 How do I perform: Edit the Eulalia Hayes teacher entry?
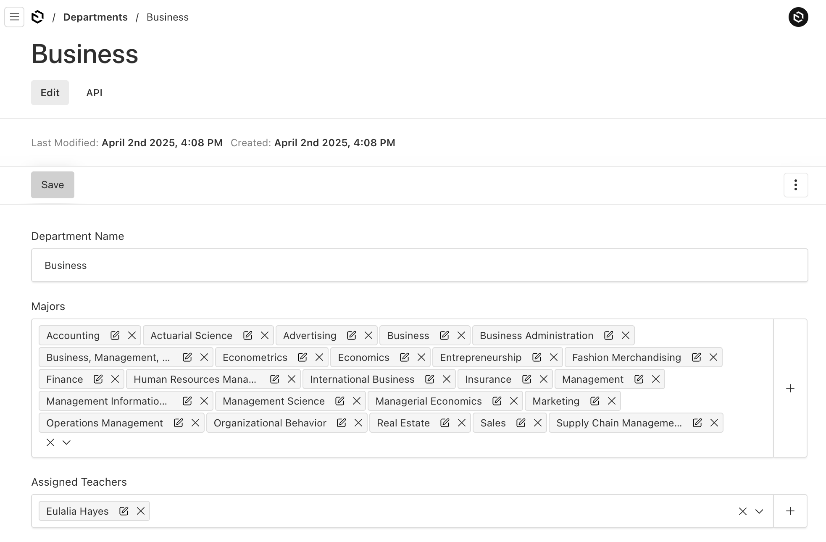124,511
